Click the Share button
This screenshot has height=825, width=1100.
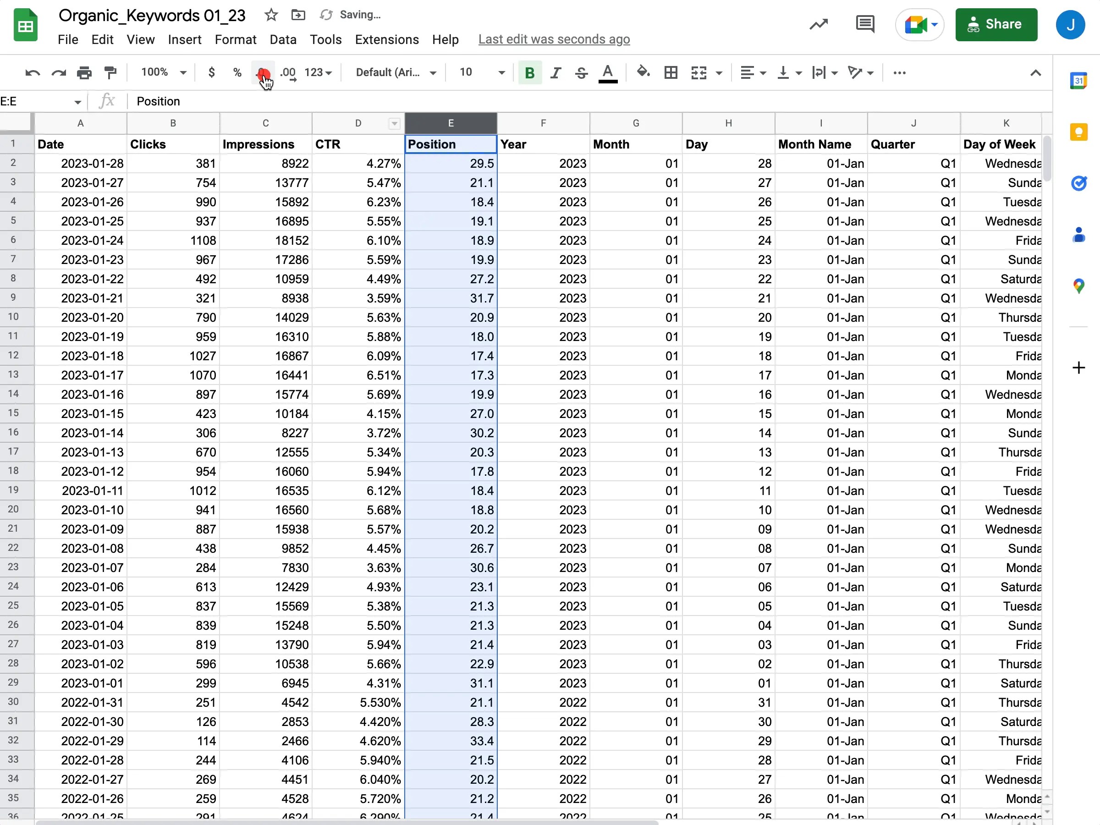[x=996, y=24]
